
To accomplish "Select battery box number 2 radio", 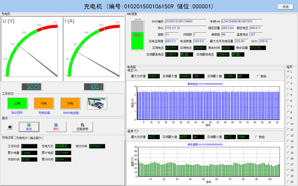I will point(288,77).
